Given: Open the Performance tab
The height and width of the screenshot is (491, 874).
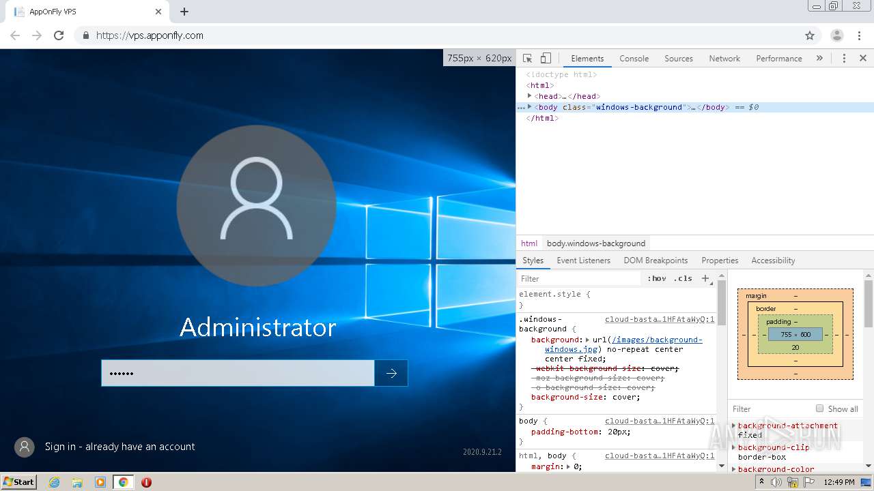Looking at the screenshot, I should (779, 59).
